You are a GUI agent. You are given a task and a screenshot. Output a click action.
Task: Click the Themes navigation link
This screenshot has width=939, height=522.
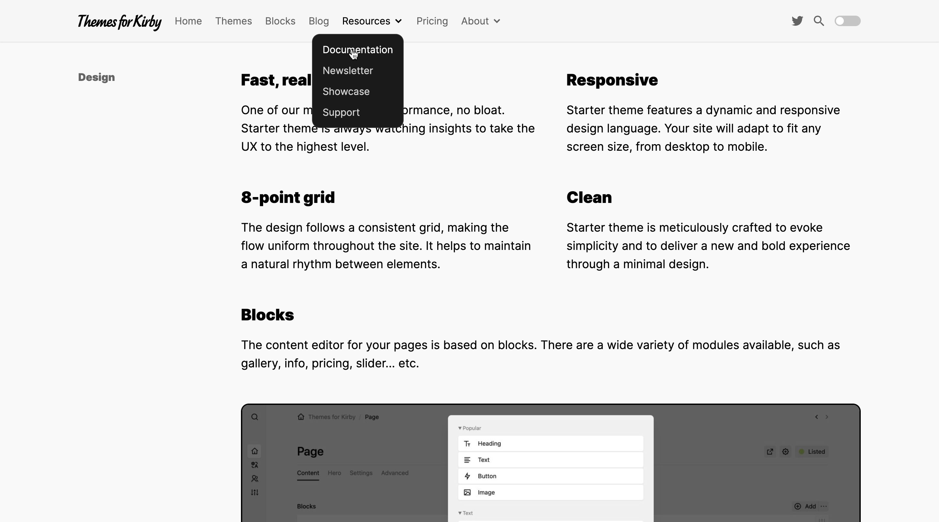coord(233,21)
